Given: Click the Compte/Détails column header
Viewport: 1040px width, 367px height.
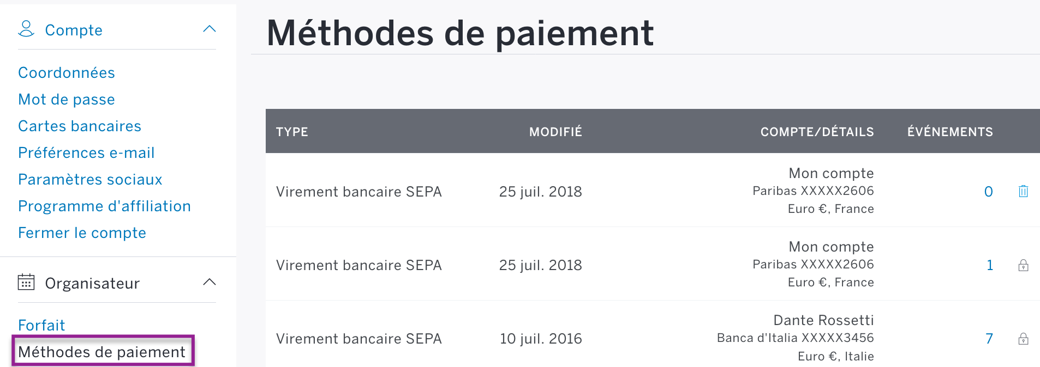Looking at the screenshot, I should (x=817, y=132).
